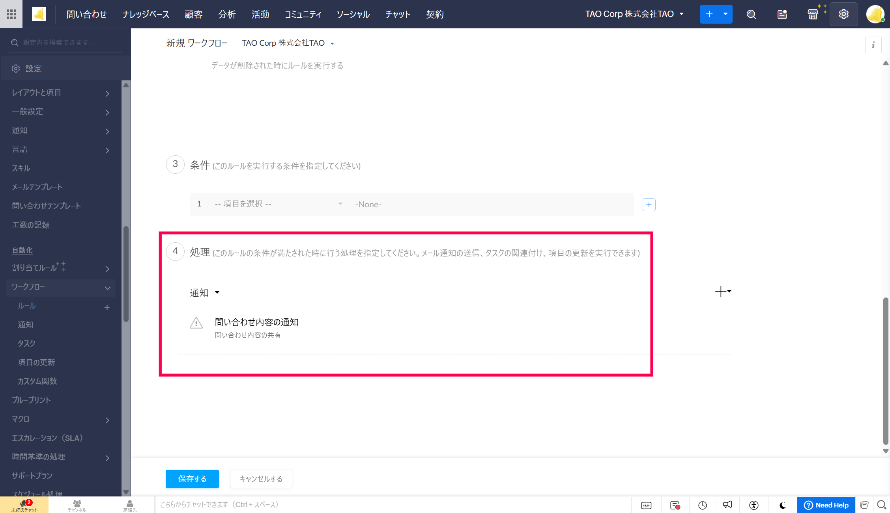
Task: Click the search magnifier in top bar
Action: point(751,15)
